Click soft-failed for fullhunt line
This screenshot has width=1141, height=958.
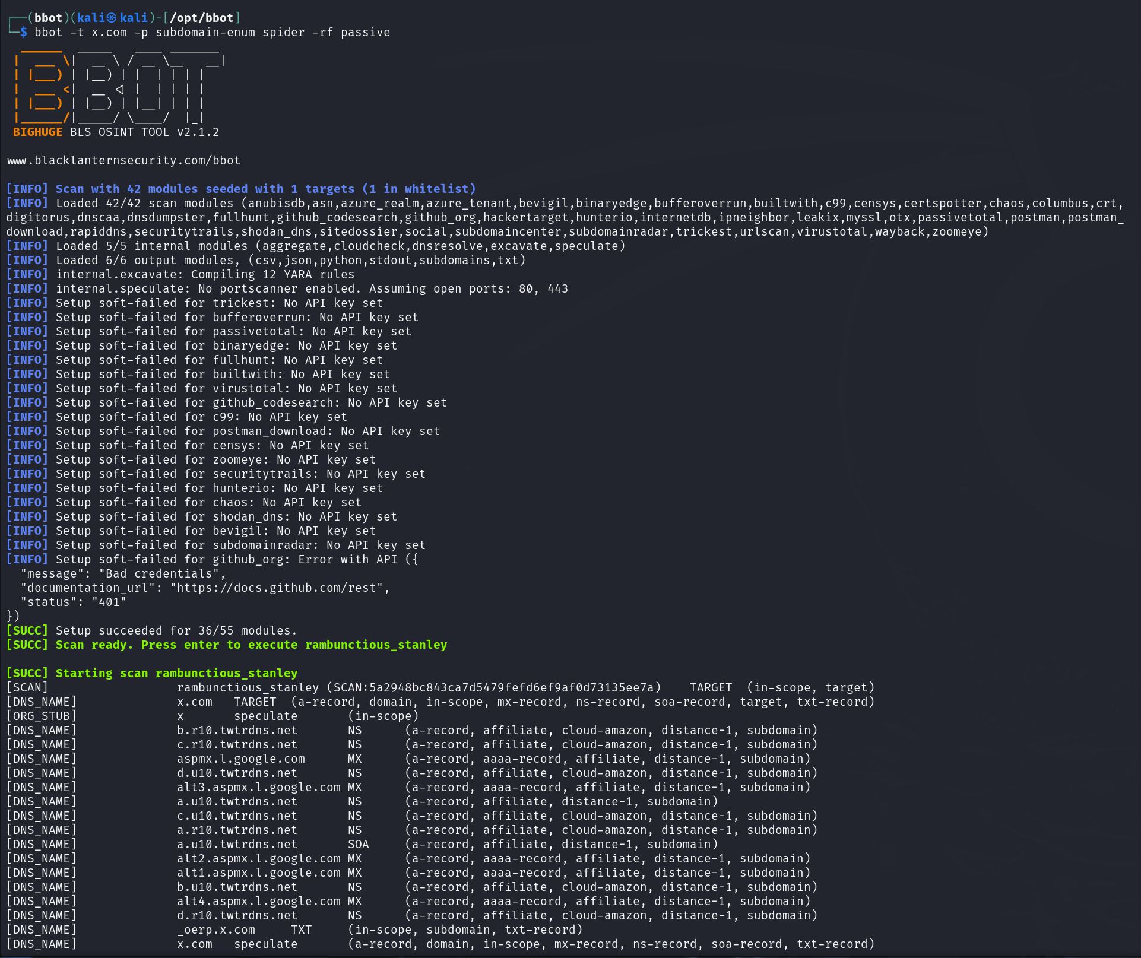coord(194,360)
